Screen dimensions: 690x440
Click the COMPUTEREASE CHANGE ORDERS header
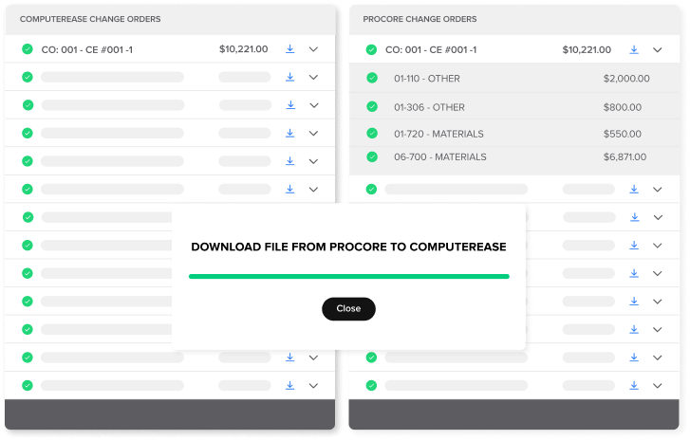tap(90, 19)
